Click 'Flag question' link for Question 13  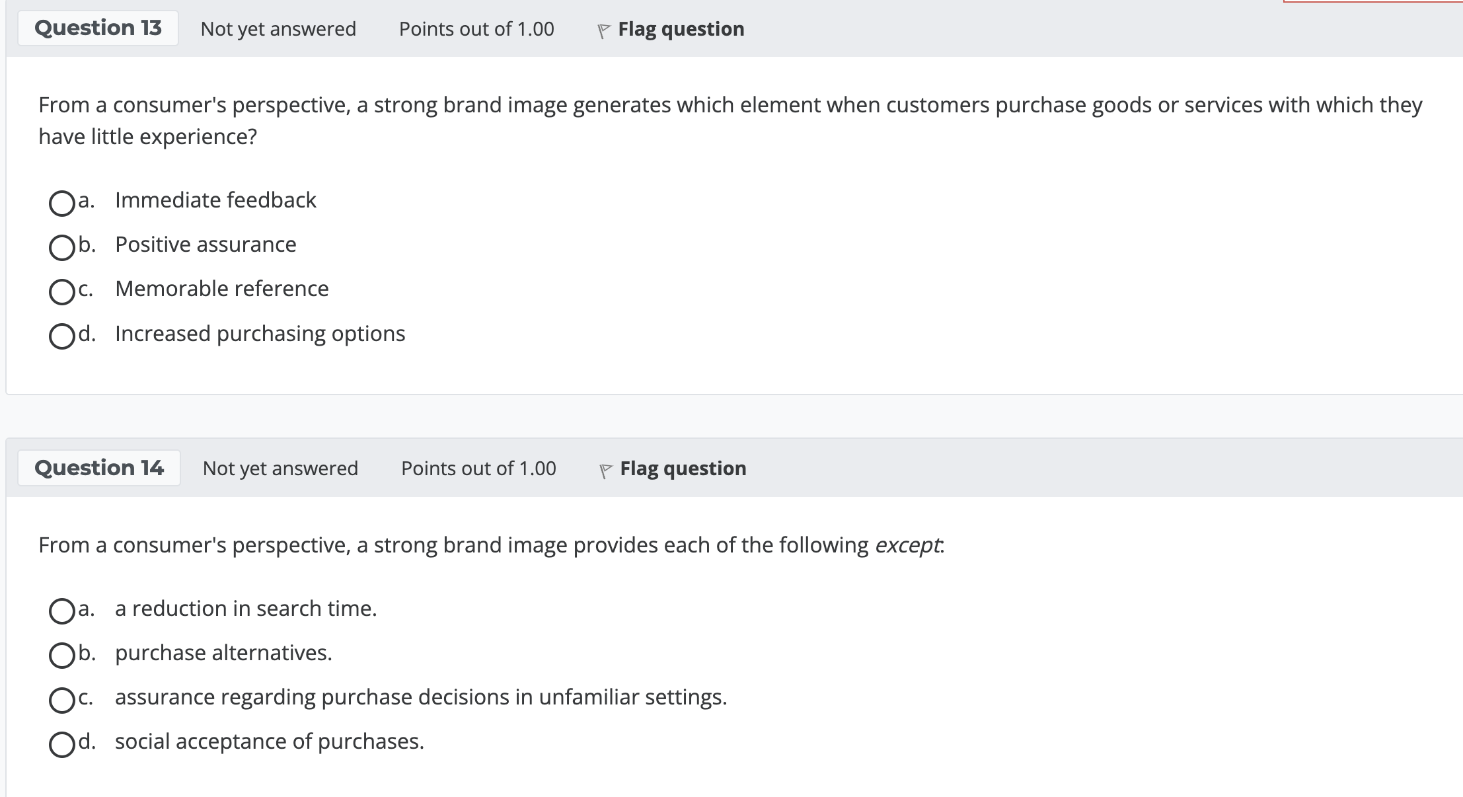point(681,29)
